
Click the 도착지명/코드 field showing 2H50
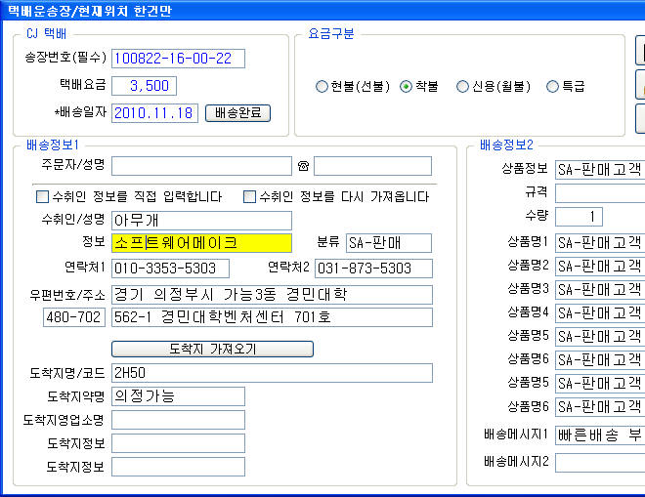pyautogui.click(x=272, y=373)
